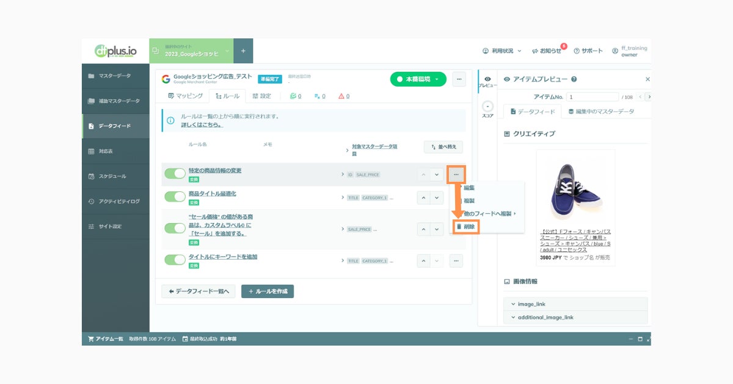Click the add site plus button

(x=243, y=51)
